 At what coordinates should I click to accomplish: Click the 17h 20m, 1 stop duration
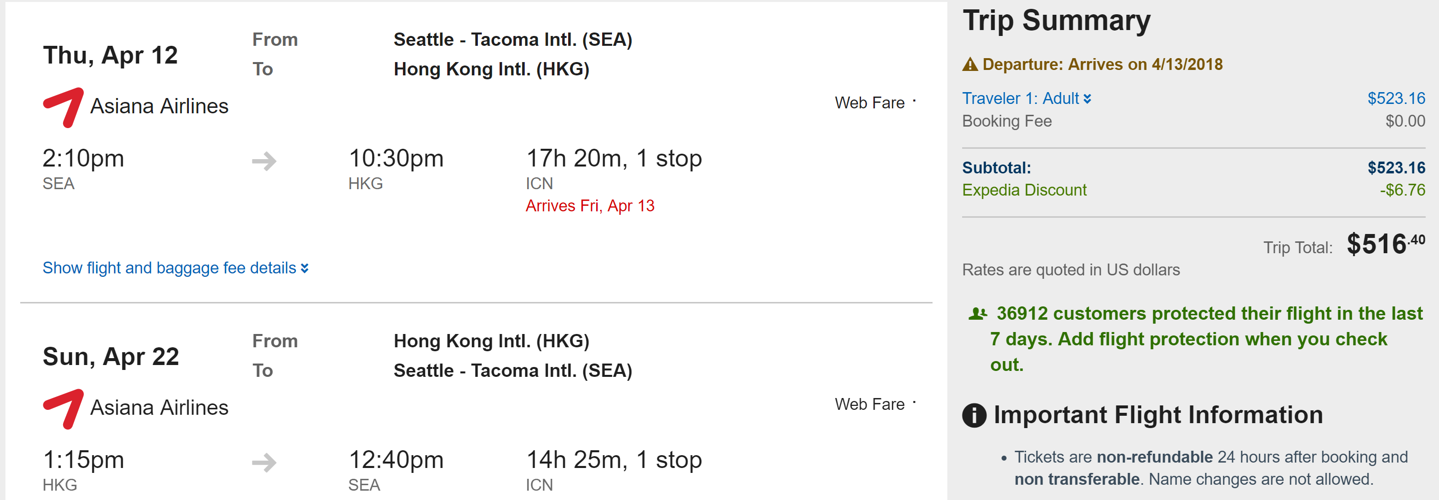click(614, 159)
